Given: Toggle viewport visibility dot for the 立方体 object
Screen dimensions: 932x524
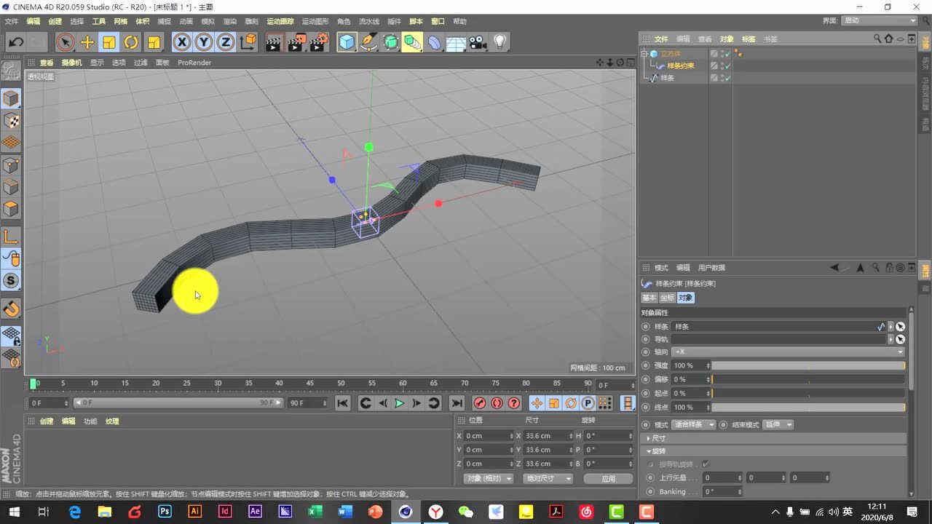Looking at the screenshot, I should 722,52.
